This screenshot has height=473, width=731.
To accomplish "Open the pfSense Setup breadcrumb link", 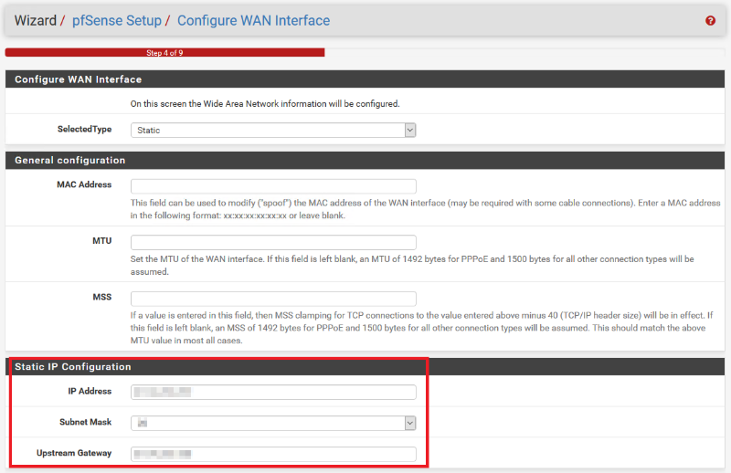I will [116, 20].
